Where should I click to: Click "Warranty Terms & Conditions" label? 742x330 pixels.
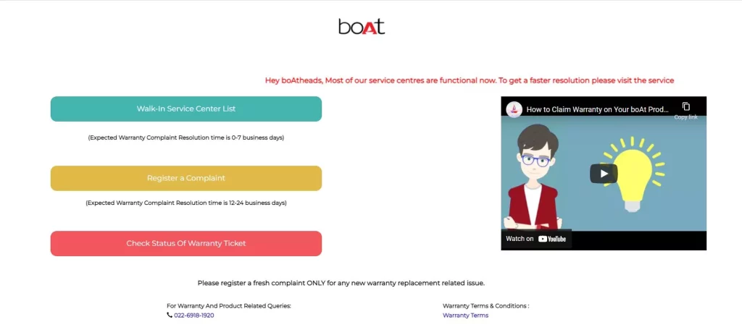(486, 306)
